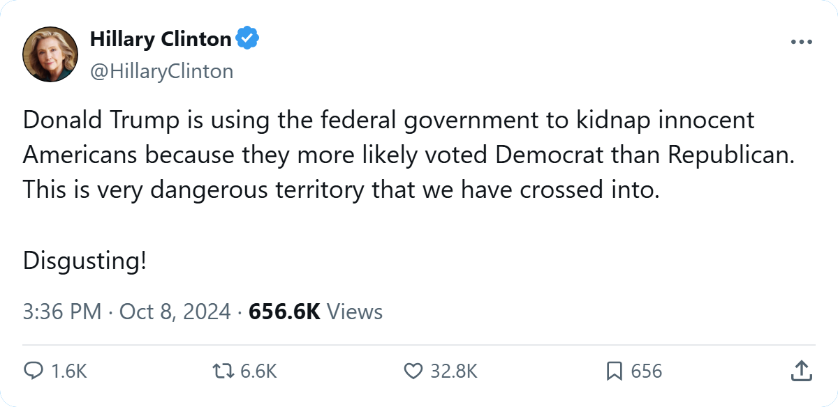Open Hillary Clinton's profile picture

50,54
